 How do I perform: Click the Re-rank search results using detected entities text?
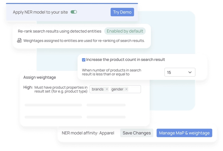pos(60,31)
